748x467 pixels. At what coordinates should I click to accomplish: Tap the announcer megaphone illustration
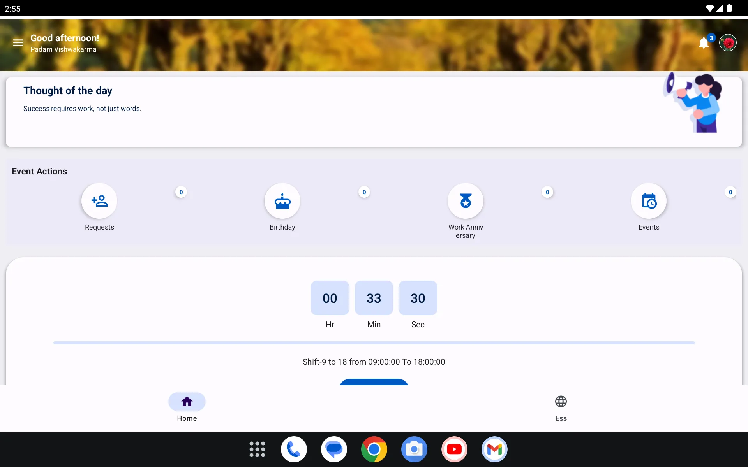click(693, 103)
